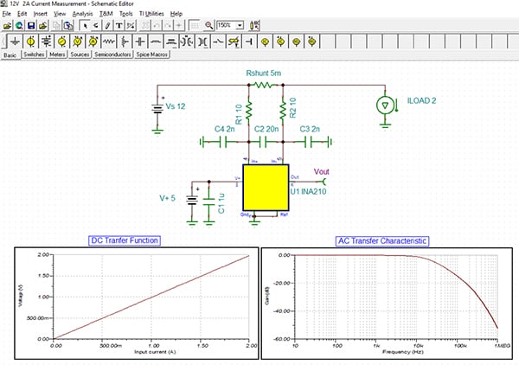Viewport: 519px width, 371px height.
Task: Pick the Battery component icon
Action: tap(47, 42)
